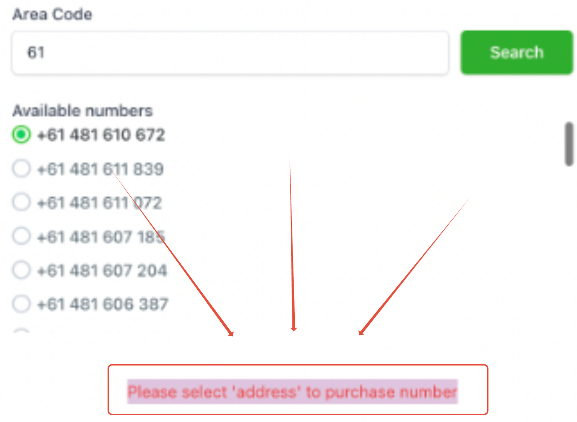Viewport: 577px width, 422px height.
Task: Click the 'Area Code' label
Action: 52,14
